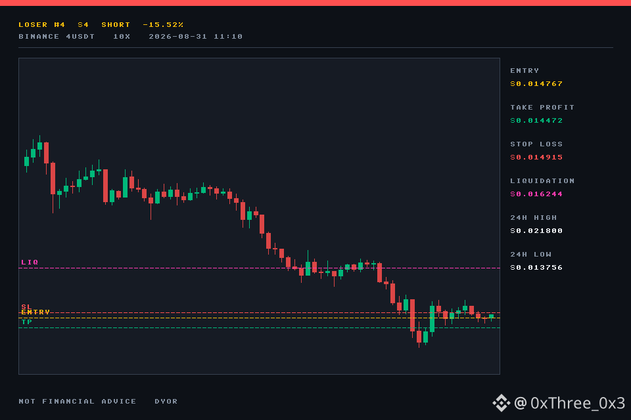
Task: Click the TAKE PROFIT heading
Action: (x=542, y=108)
